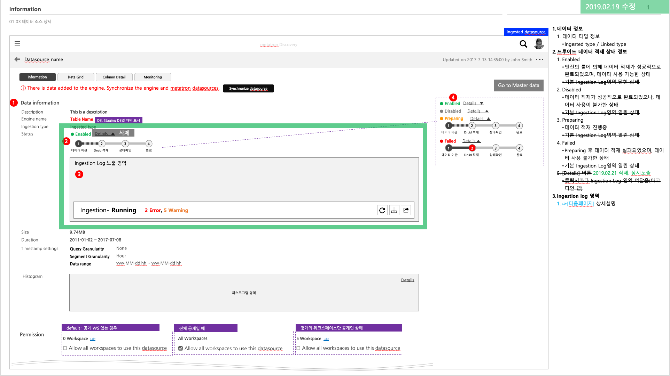Open 다음페이지 link in notes
This screenshot has height=376, width=670.
click(581, 204)
